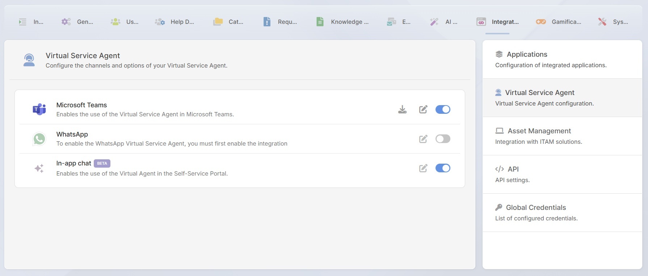
Task: Open Global Credentials list
Action: point(562,212)
